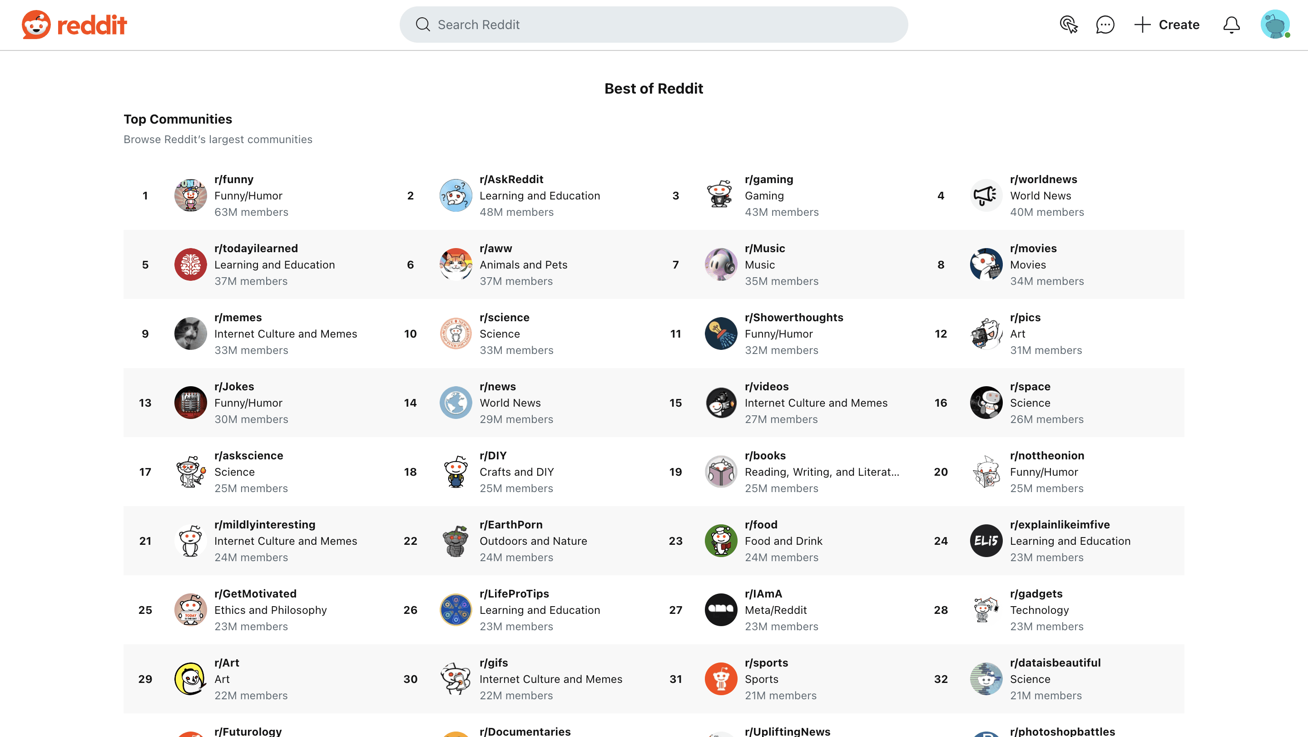
Task: Open the r/dataisbeautiful link
Action: pyautogui.click(x=1055, y=663)
